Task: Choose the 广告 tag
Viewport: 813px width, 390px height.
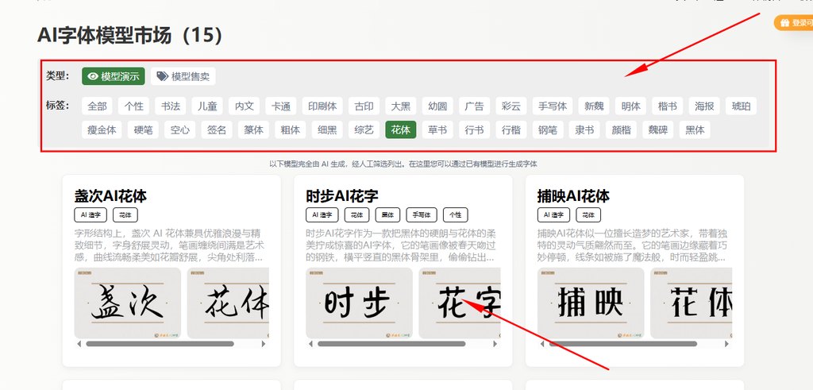Action: click(475, 106)
